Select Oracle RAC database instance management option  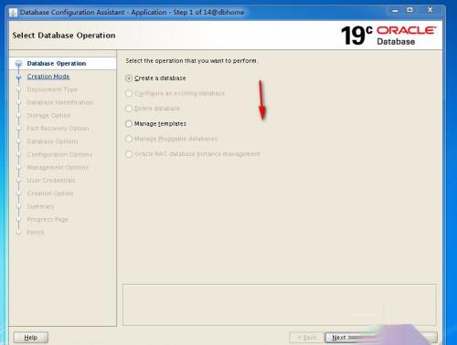click(129, 154)
